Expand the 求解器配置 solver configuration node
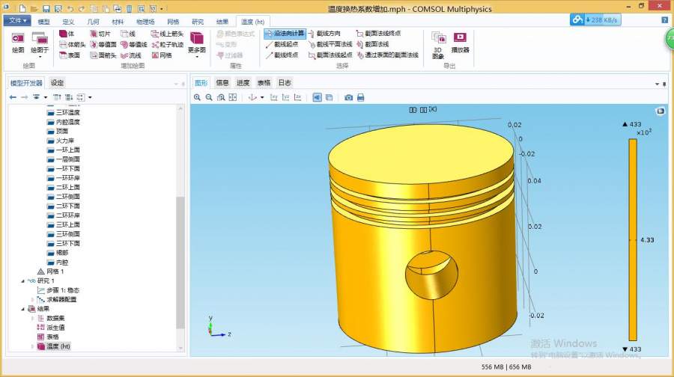This screenshot has height=377, width=674. click(32, 299)
